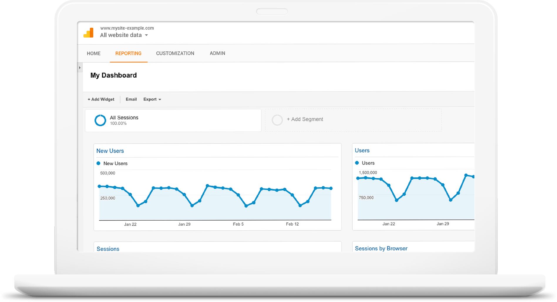
Task: Click the New Users legend dot
Action: pos(98,163)
